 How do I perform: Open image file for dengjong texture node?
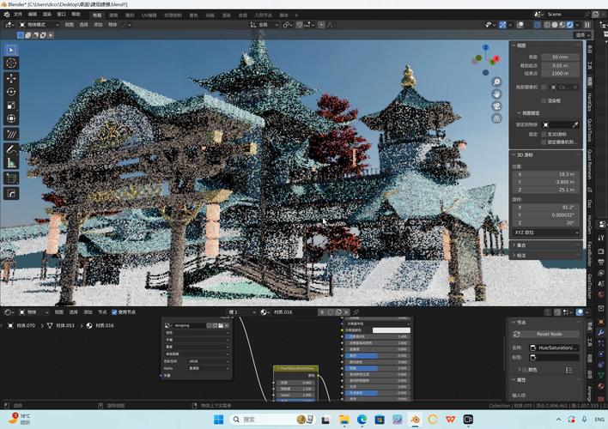pyautogui.click(x=221, y=325)
